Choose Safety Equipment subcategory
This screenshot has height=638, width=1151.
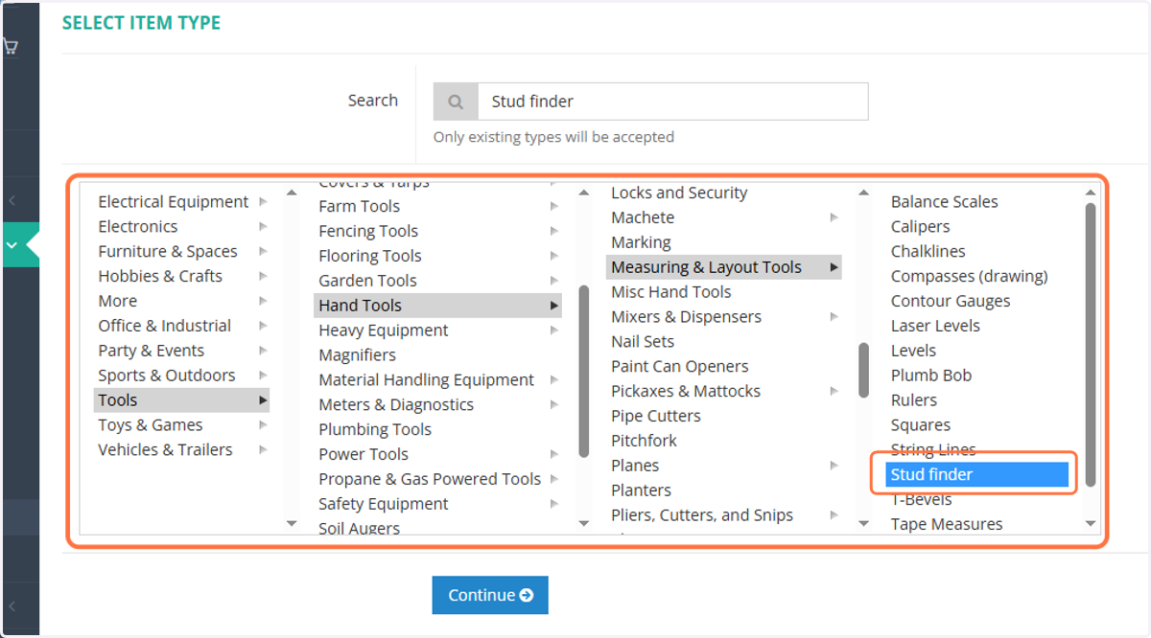coord(386,505)
